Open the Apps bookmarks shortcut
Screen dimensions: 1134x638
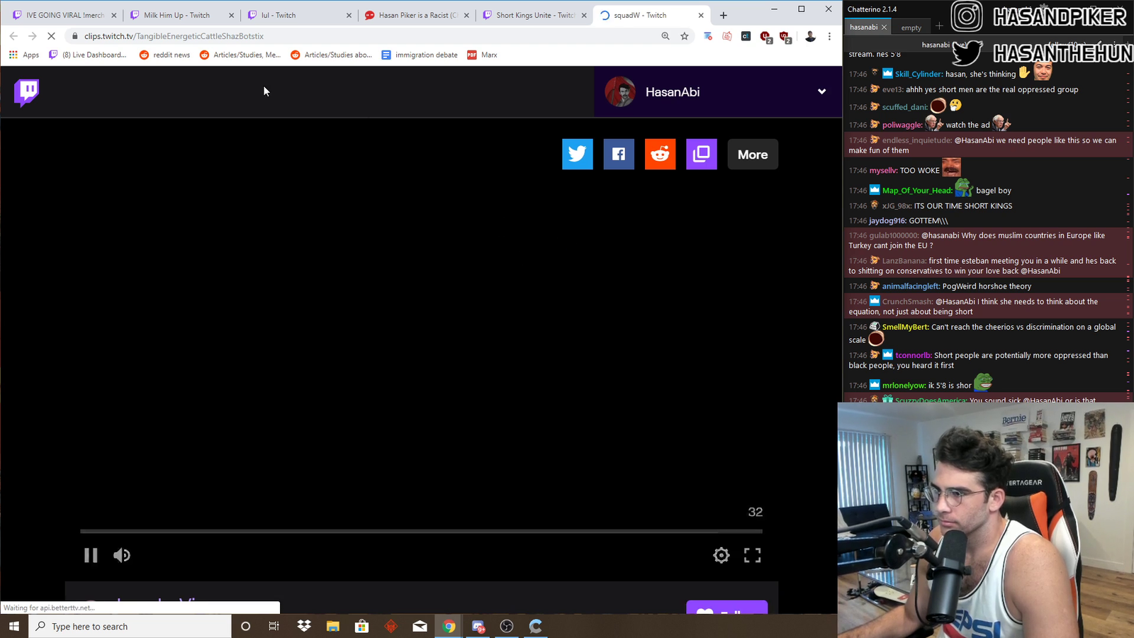point(24,55)
